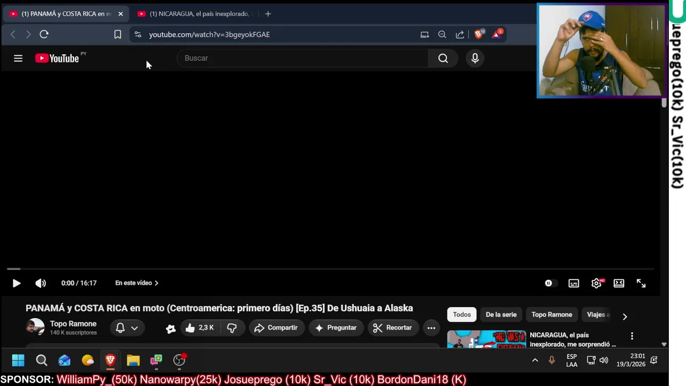
Task: Click the Recortar button
Action: [393, 328]
